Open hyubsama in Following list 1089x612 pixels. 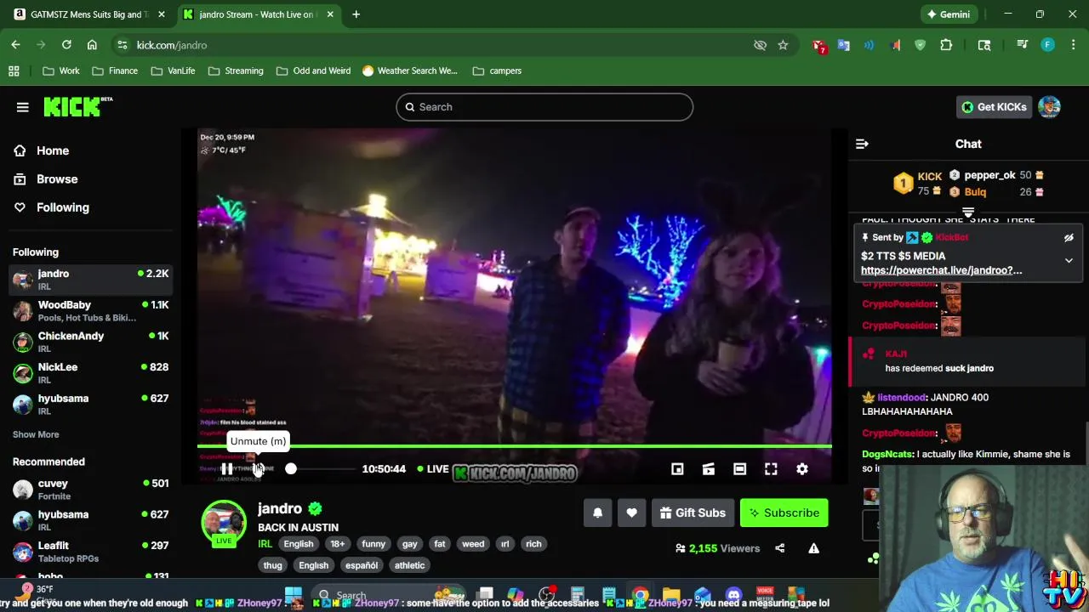pos(90,404)
